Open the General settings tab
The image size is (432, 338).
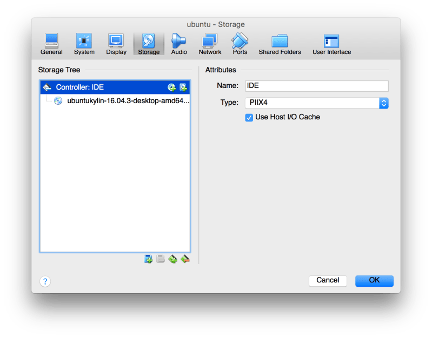tap(51, 44)
